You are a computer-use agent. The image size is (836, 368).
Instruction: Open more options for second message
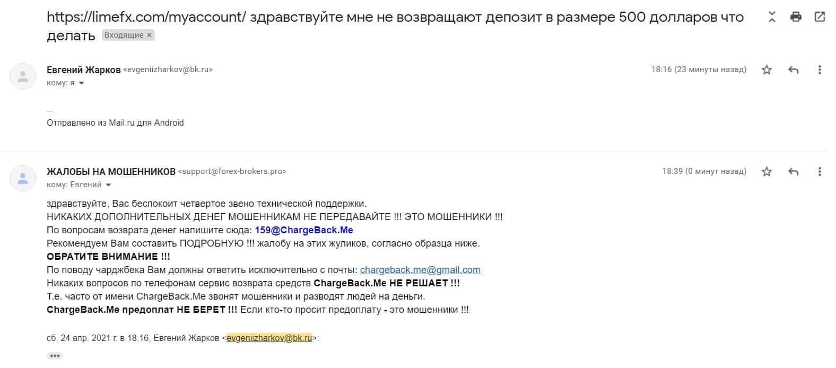(820, 171)
